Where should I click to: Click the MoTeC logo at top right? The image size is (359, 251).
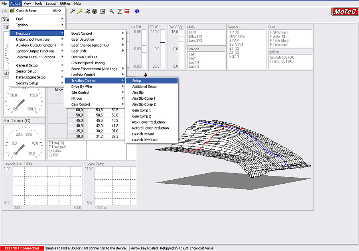coord(345,11)
